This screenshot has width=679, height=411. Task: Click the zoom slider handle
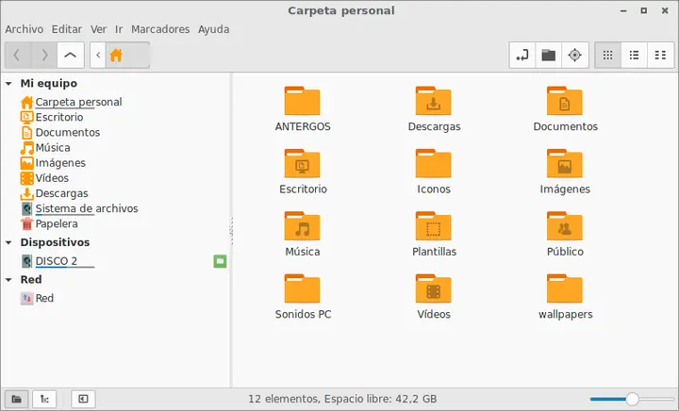point(632,399)
